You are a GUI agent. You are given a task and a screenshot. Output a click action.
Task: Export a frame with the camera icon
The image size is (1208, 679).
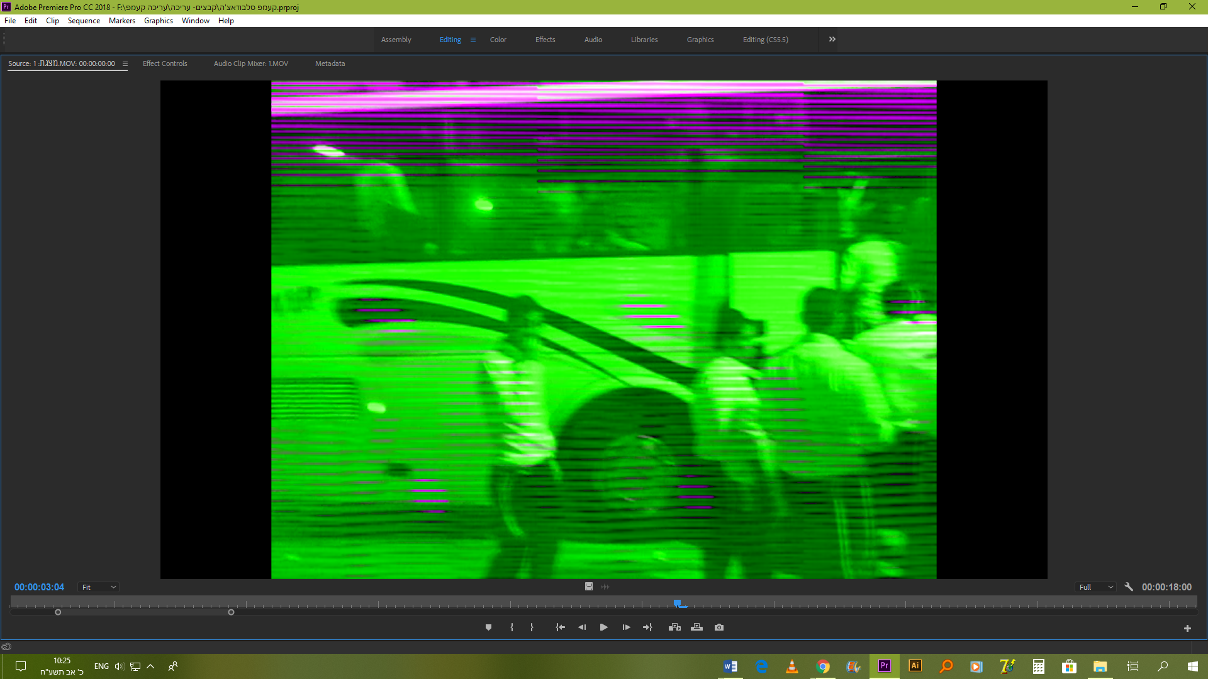pos(719,627)
